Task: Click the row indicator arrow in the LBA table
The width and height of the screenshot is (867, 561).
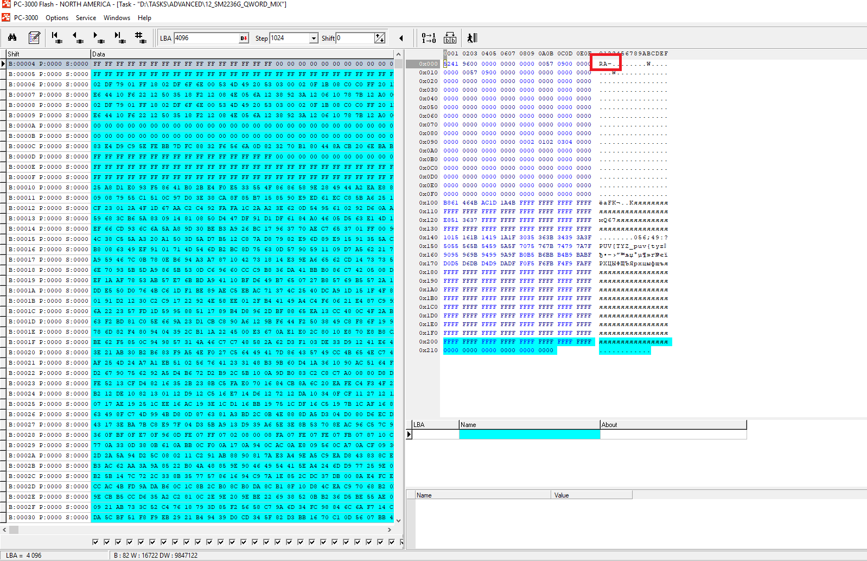Action: tap(409, 434)
